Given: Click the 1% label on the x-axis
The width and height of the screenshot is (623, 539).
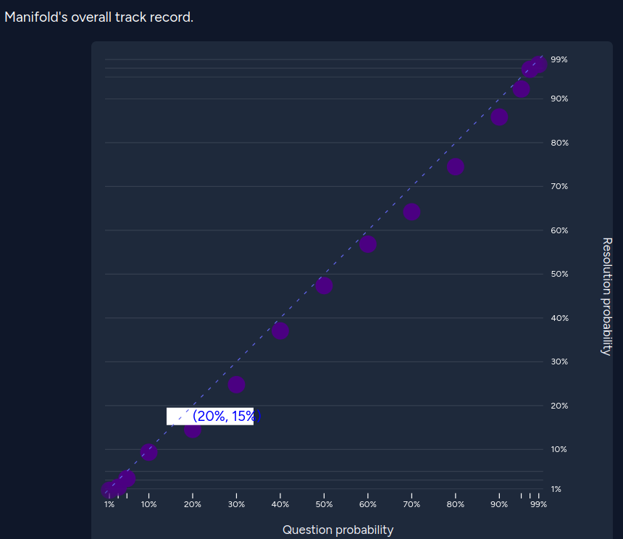Looking at the screenshot, I should 109,504.
